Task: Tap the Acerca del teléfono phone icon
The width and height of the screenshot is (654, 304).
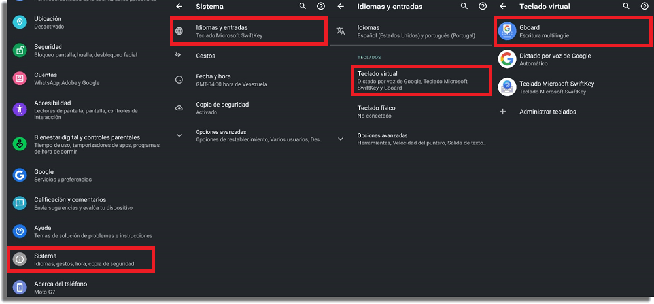Action: tap(20, 287)
